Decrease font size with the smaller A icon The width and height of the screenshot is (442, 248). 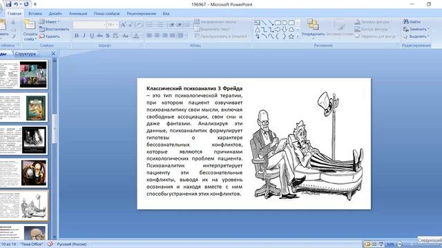[131, 25]
